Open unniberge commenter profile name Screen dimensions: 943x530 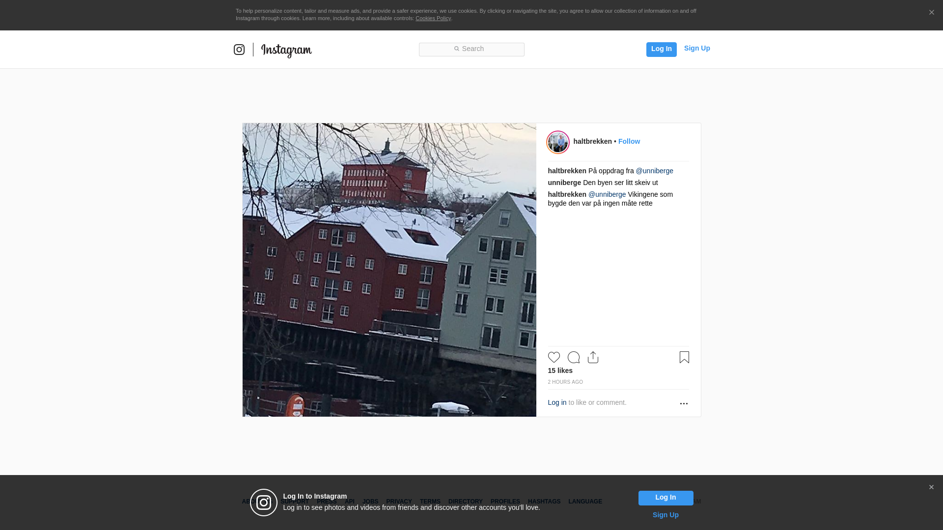(564, 183)
